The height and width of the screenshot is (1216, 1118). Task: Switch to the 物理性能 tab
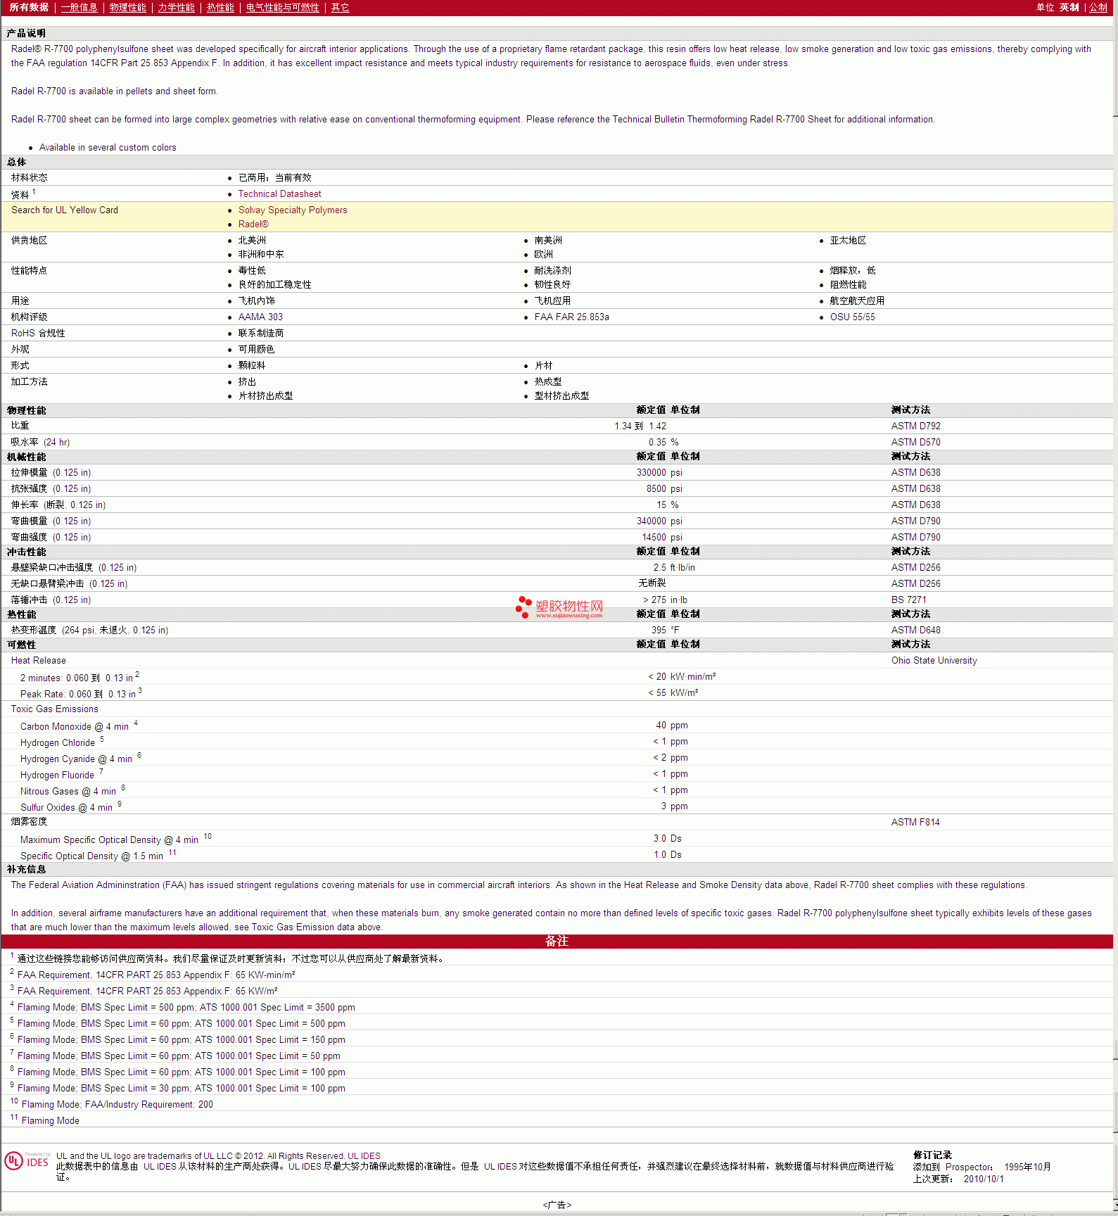[127, 7]
